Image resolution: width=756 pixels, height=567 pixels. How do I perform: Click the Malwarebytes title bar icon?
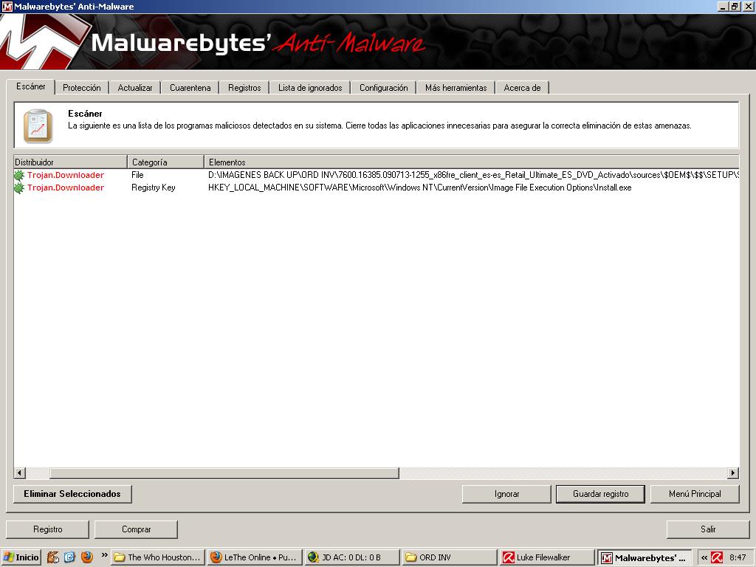click(7, 7)
